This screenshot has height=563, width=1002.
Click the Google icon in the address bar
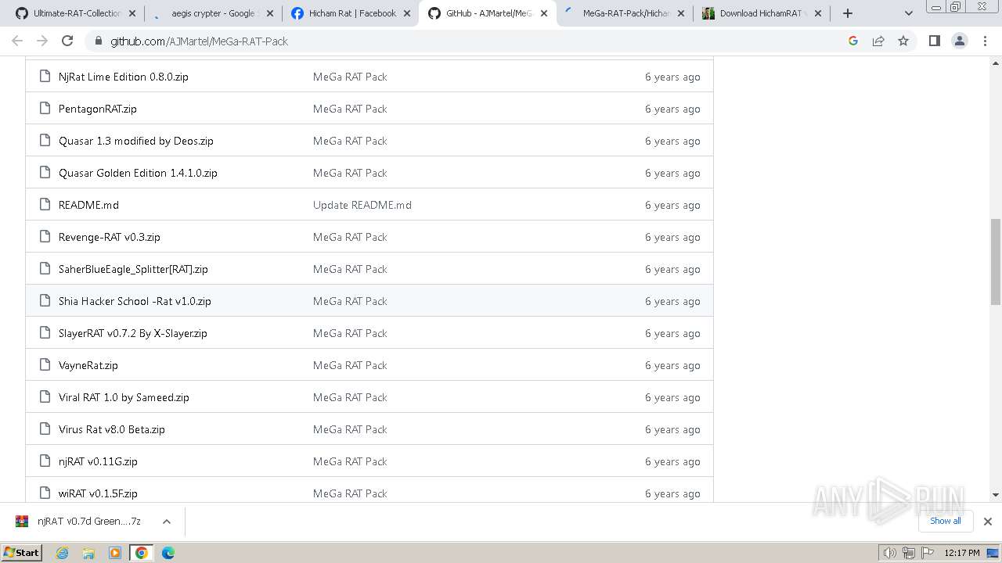(853, 41)
